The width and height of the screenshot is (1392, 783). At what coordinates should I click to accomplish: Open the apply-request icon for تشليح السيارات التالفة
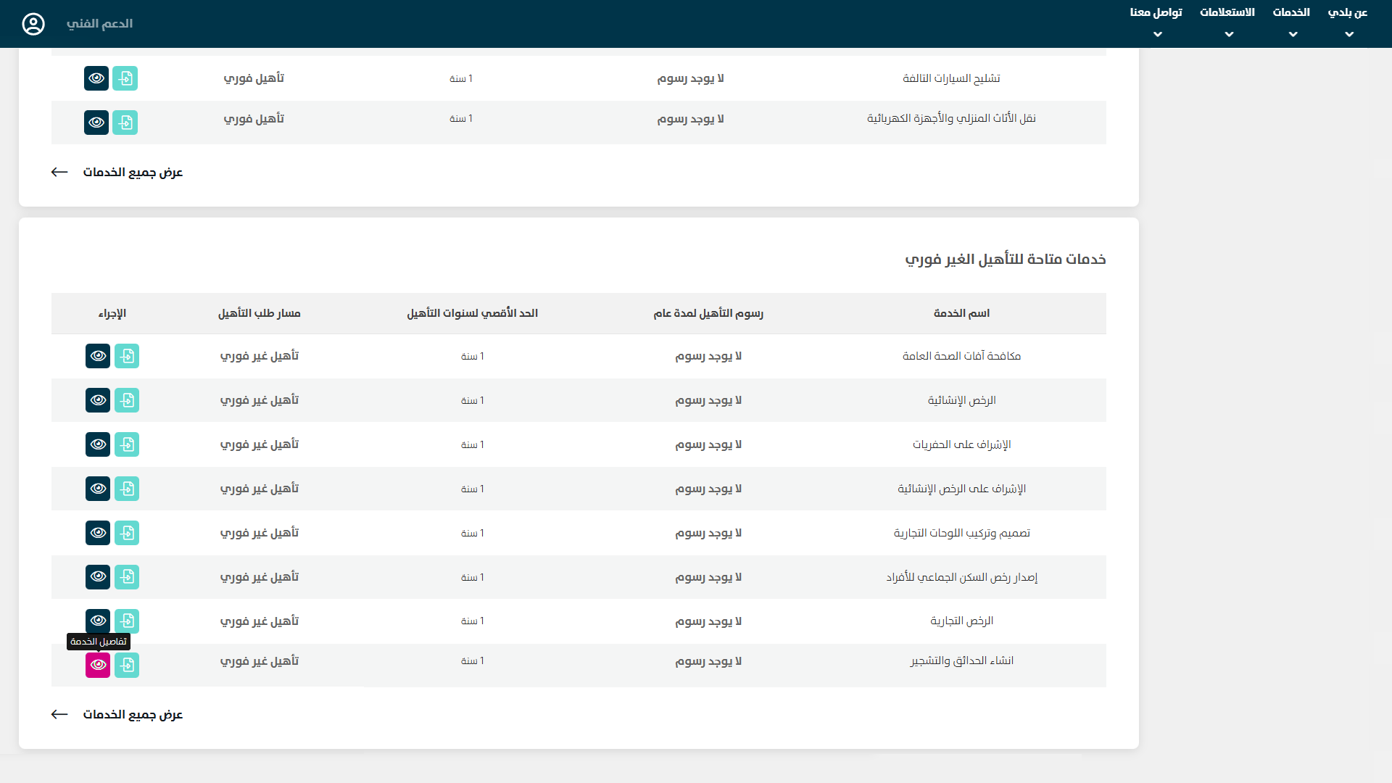click(x=125, y=78)
